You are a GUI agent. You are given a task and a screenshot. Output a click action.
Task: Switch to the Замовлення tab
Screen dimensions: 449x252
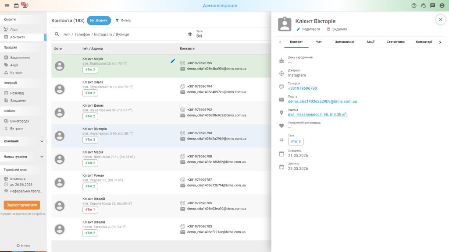(x=345, y=42)
